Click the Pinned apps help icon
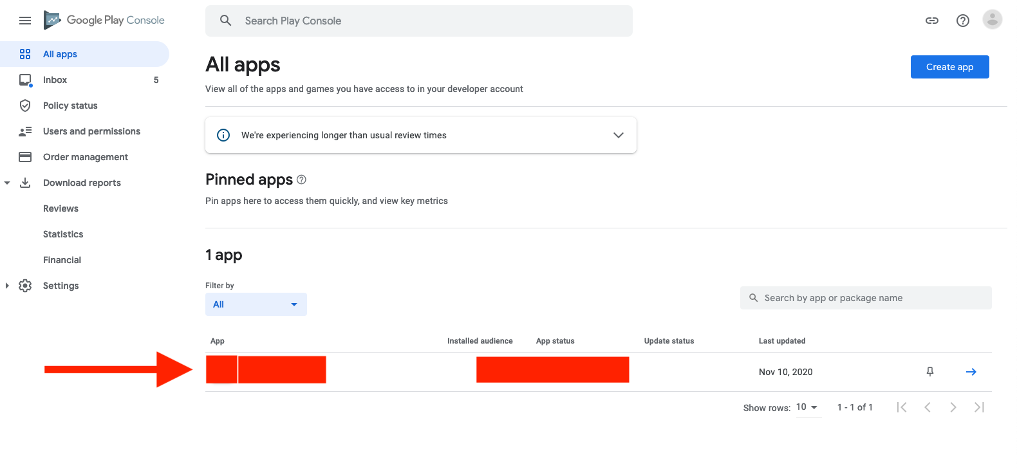 click(301, 179)
